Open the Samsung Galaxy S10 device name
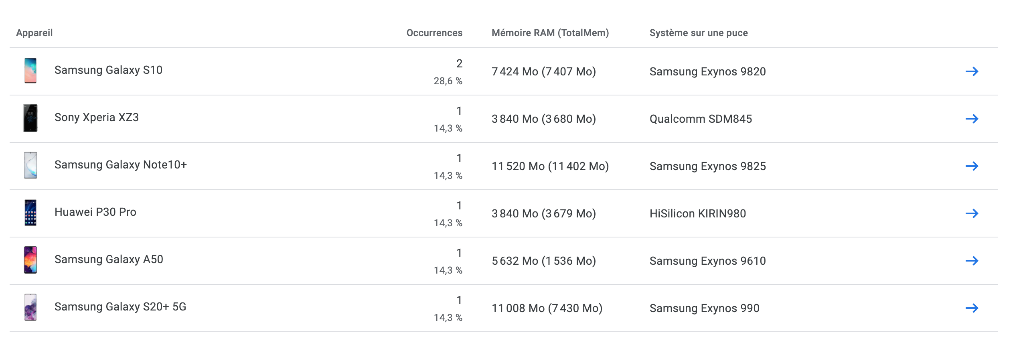The height and width of the screenshot is (349, 1017). click(x=108, y=70)
